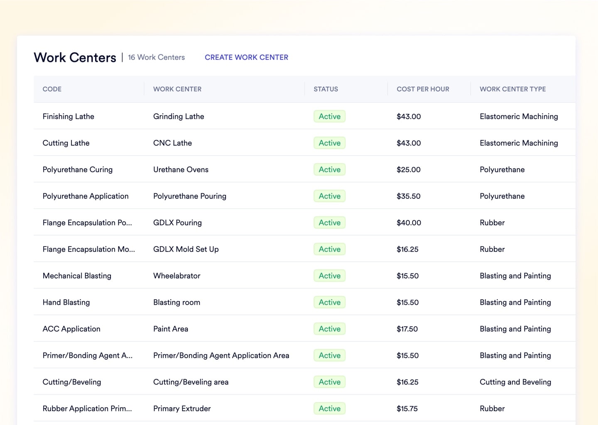Click the $35.50 cost for Polyurethane Pouring

coord(409,196)
